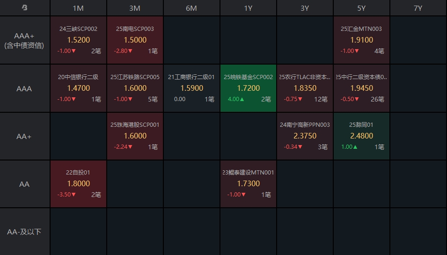Viewport: 447px width, 255px height.
Task: Select the 20中信银行二级 bond cell
Action: 79,88
